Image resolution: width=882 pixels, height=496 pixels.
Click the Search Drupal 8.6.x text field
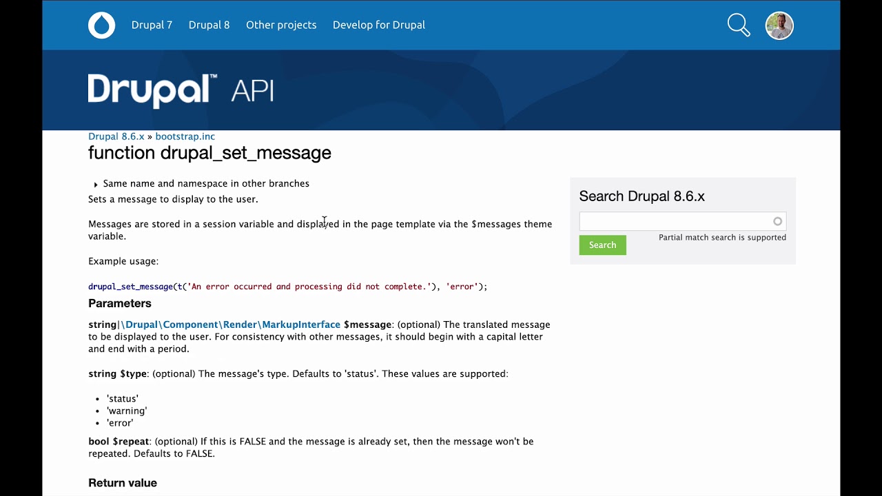click(x=682, y=221)
